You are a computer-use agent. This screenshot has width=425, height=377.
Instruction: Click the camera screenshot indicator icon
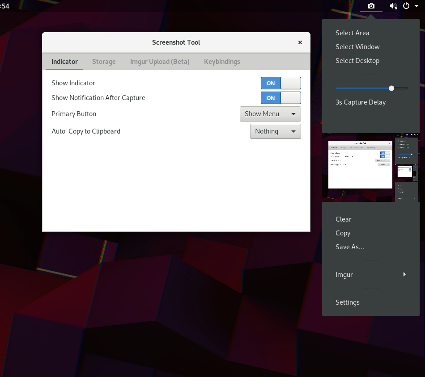371,6
